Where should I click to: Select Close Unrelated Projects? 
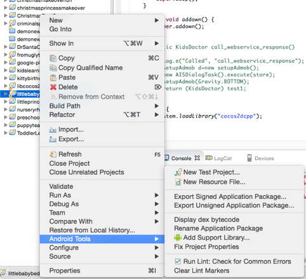102,172
